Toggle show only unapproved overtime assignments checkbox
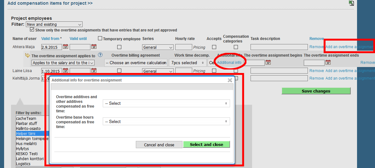This screenshot has height=168, width=375. [32, 30]
